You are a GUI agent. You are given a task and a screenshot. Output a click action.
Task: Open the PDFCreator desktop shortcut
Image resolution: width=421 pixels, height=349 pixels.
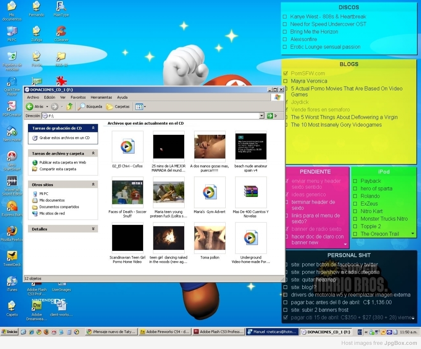(x=12, y=109)
